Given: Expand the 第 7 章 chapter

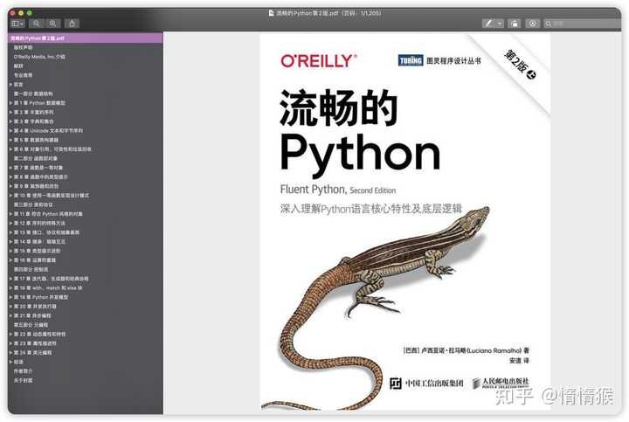Looking at the screenshot, I should [x=10, y=167].
